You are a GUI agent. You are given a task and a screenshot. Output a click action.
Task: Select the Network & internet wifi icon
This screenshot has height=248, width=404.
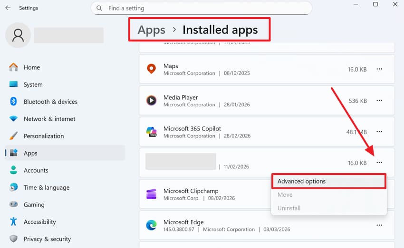(13, 119)
